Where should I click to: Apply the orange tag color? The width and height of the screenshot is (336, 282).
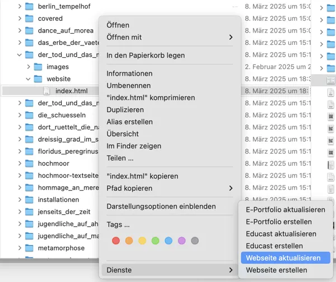129,241
